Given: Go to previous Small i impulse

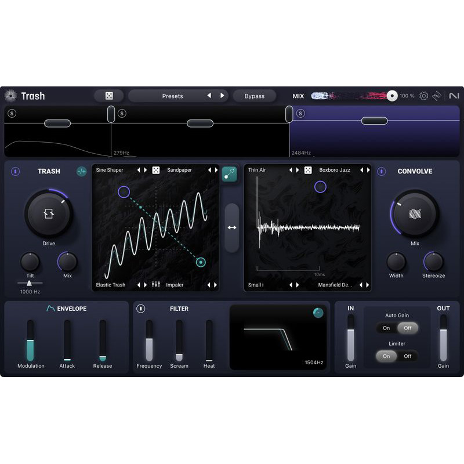Looking at the screenshot, I should click(x=291, y=285).
